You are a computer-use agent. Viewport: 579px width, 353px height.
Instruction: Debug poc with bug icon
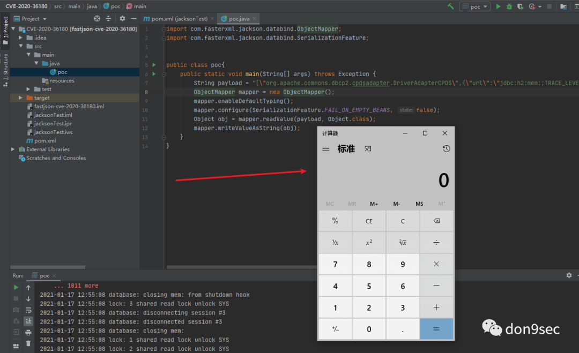tap(509, 6)
